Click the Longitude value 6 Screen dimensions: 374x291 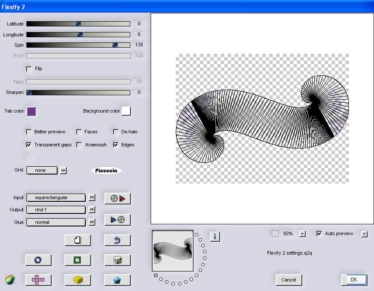click(139, 34)
